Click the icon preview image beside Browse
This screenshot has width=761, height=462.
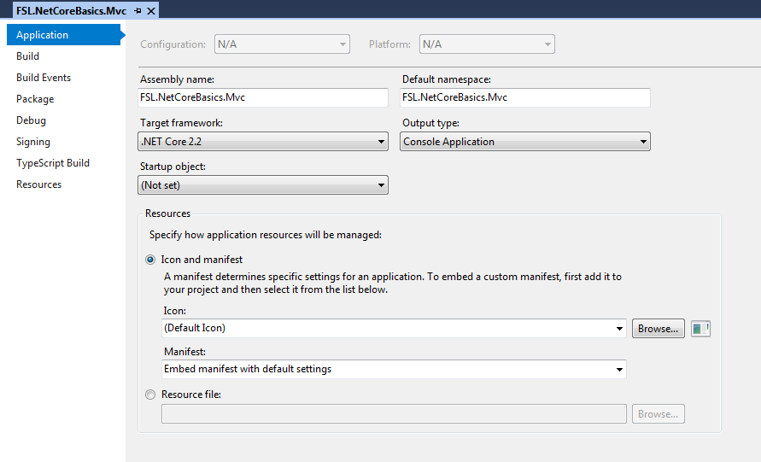tap(700, 329)
